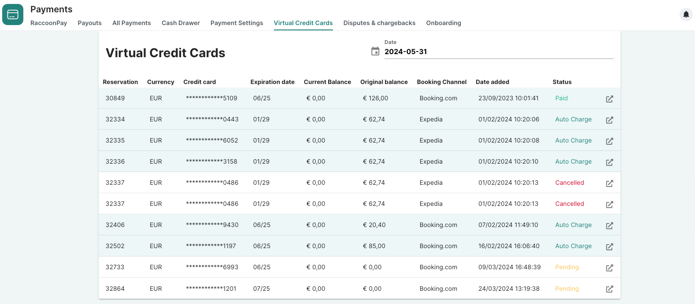Select reservation number 32334
This screenshot has width=695, height=304.
pos(115,119)
